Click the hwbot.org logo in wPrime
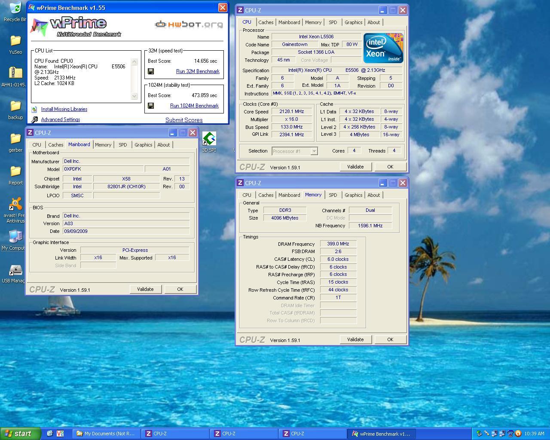 tap(189, 24)
